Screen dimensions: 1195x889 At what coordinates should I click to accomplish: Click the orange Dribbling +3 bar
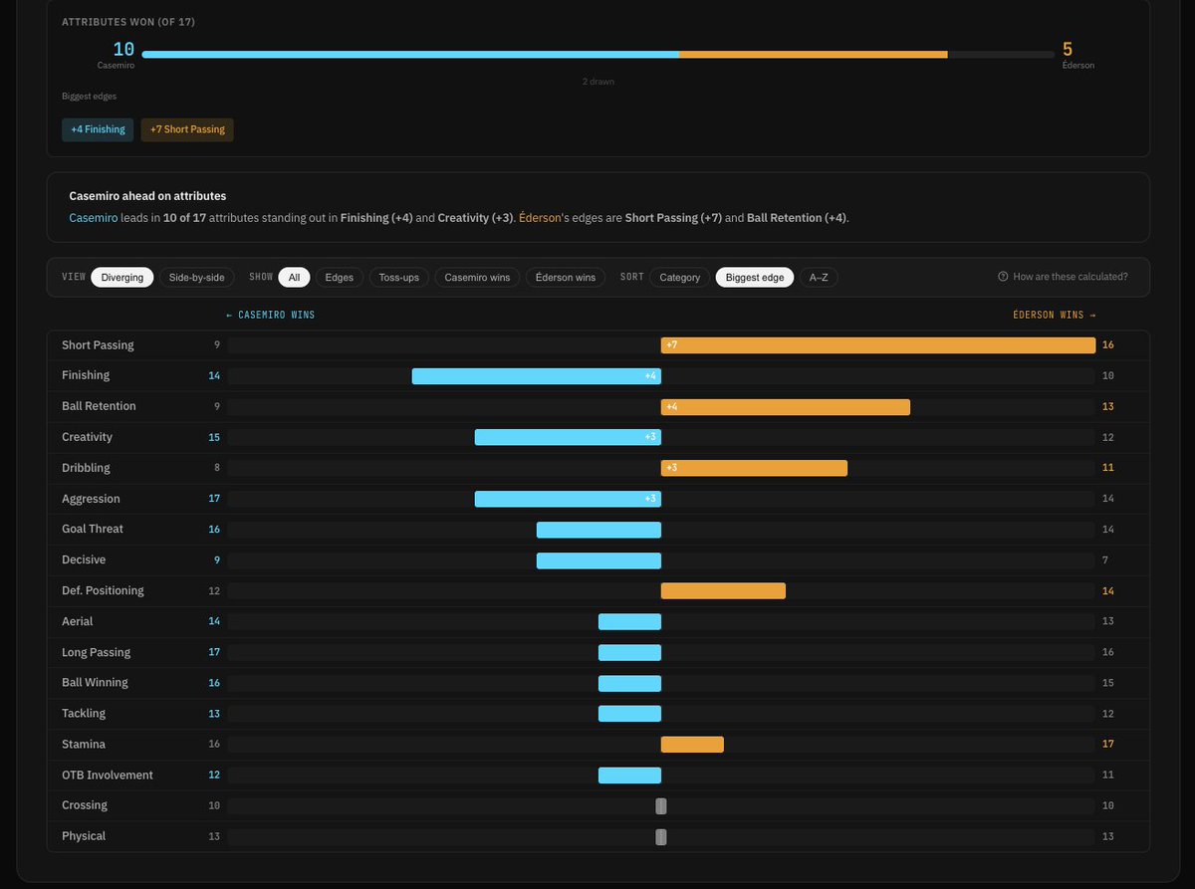(754, 468)
